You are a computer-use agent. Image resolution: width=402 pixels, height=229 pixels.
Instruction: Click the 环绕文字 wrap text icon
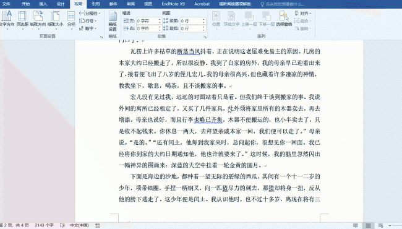click(231, 19)
